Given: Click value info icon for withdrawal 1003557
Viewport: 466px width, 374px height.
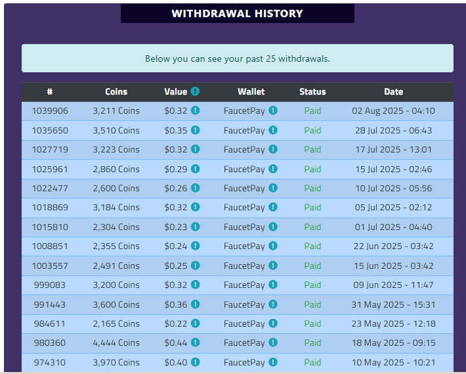Looking at the screenshot, I should (195, 266).
